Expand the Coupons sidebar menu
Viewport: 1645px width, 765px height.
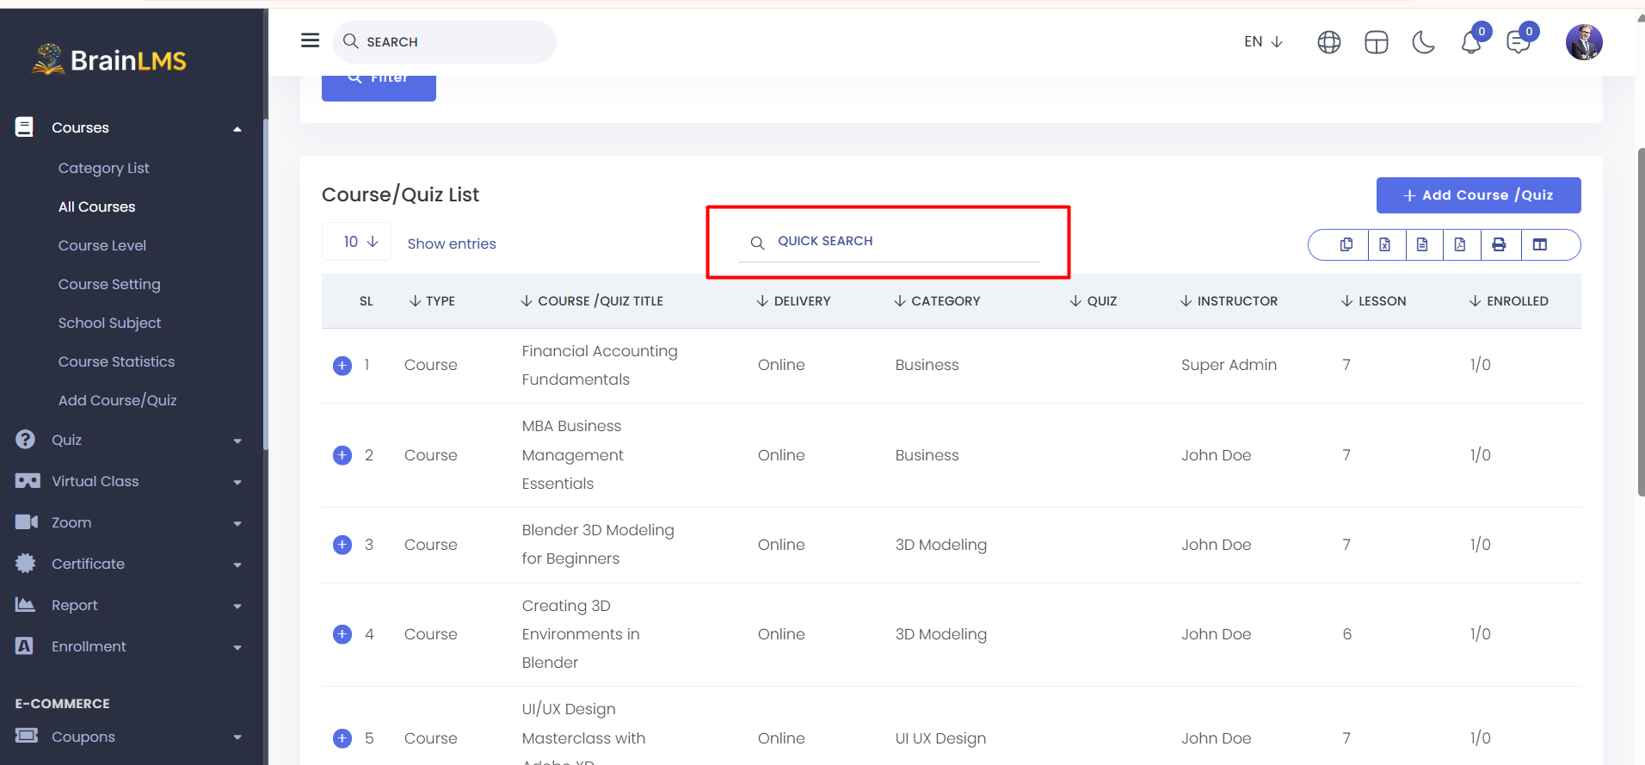[129, 737]
